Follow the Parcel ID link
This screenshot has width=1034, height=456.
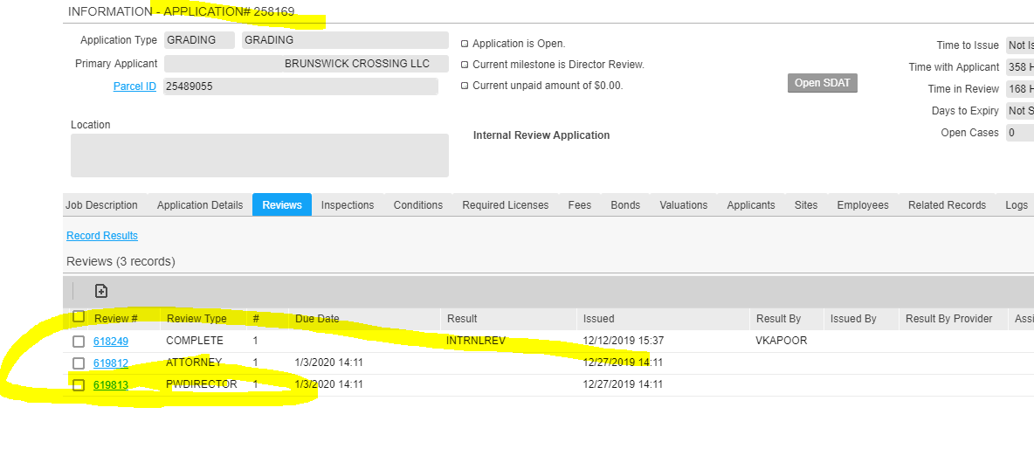(x=134, y=86)
